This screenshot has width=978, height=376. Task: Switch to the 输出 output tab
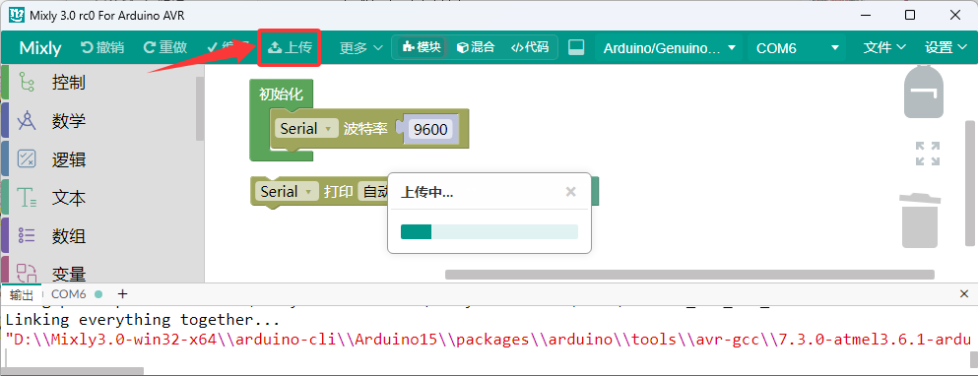click(22, 294)
